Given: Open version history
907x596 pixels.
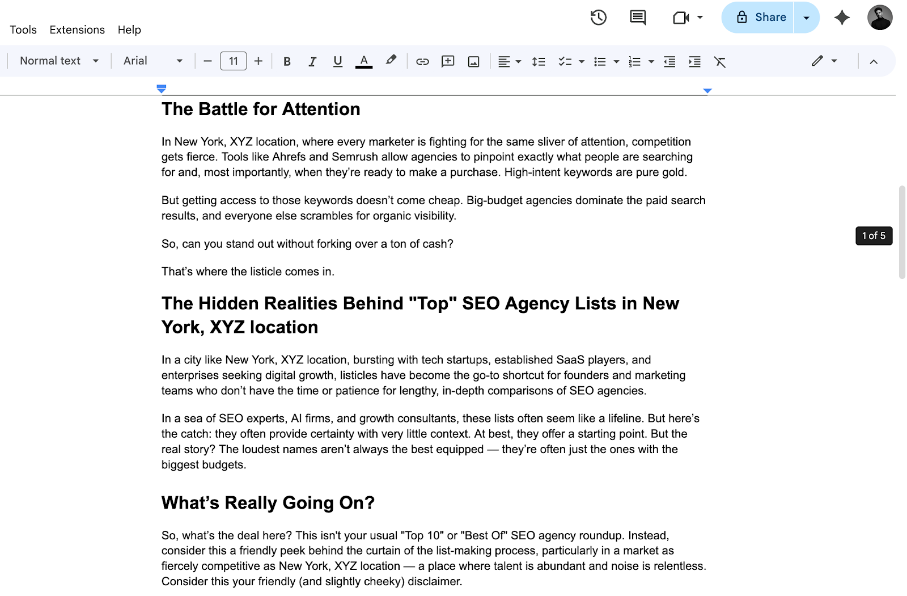Looking at the screenshot, I should point(598,18).
